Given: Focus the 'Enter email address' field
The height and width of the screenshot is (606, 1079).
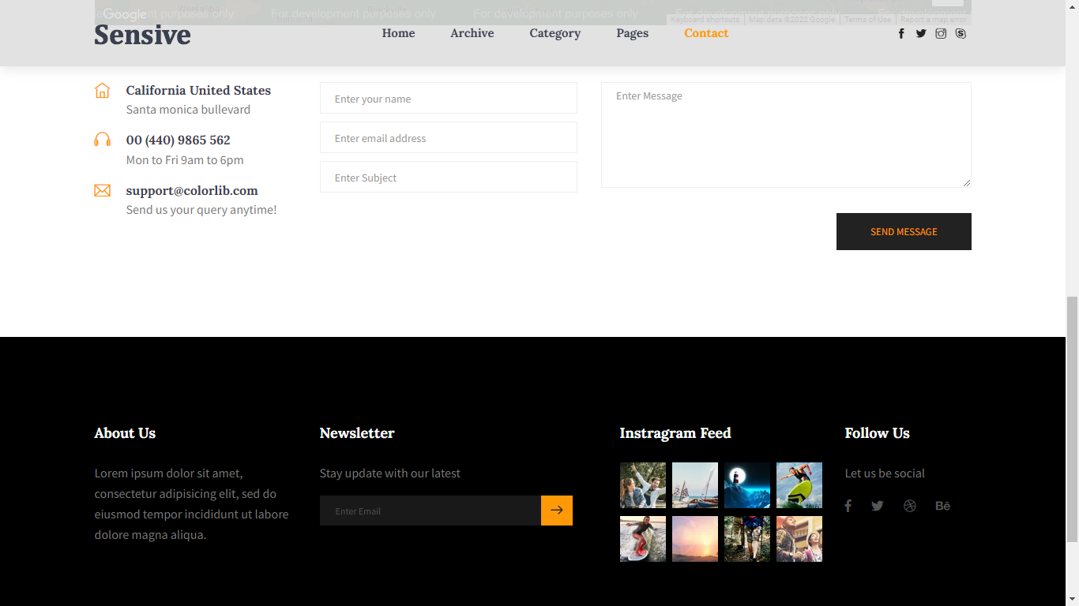Looking at the screenshot, I should (449, 137).
